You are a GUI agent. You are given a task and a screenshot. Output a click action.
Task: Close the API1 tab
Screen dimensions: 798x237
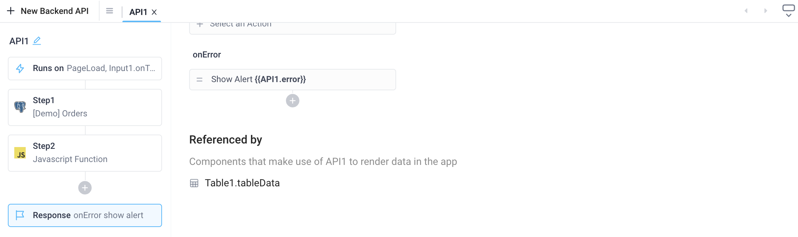pyautogui.click(x=154, y=12)
